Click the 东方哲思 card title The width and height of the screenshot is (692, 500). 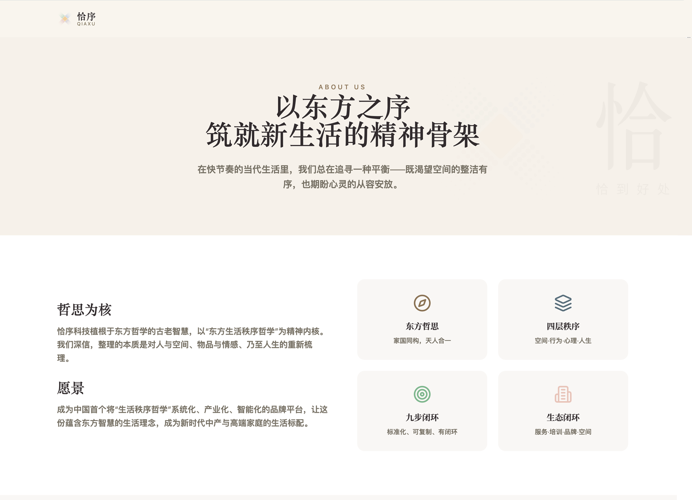pos(422,326)
